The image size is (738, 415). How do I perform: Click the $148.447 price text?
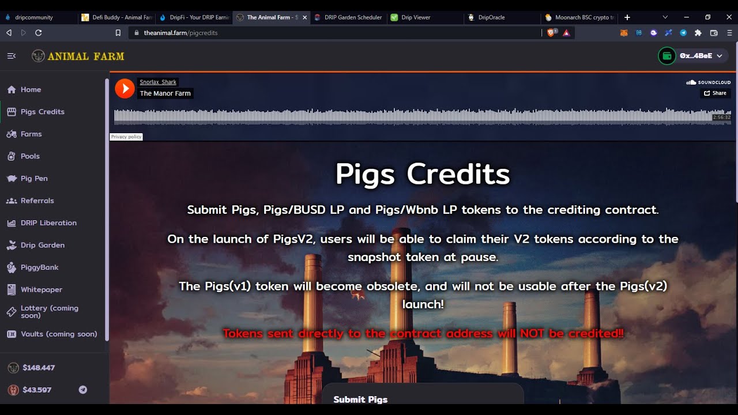39,368
